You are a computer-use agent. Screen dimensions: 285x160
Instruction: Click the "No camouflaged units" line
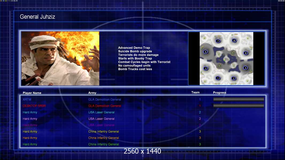tap(134, 65)
